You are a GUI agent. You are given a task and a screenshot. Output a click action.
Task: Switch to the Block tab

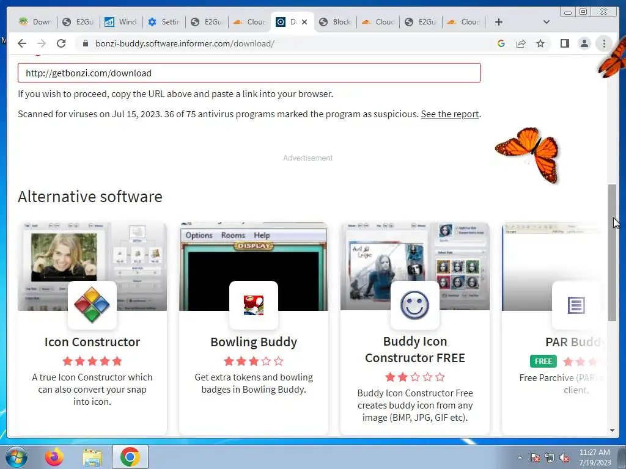pos(336,22)
